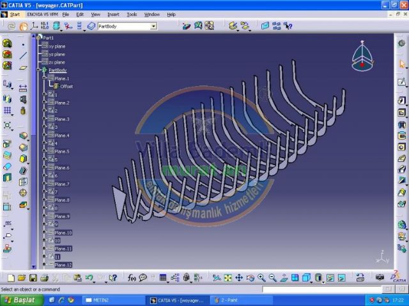This screenshot has width=409, height=306.
Task: Select the Offset item under Plane.1
Action: [x=66, y=86]
